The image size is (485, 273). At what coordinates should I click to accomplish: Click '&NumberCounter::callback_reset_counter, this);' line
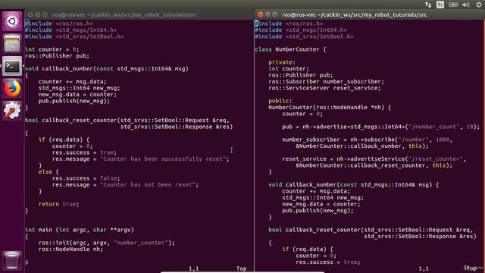click(x=374, y=165)
